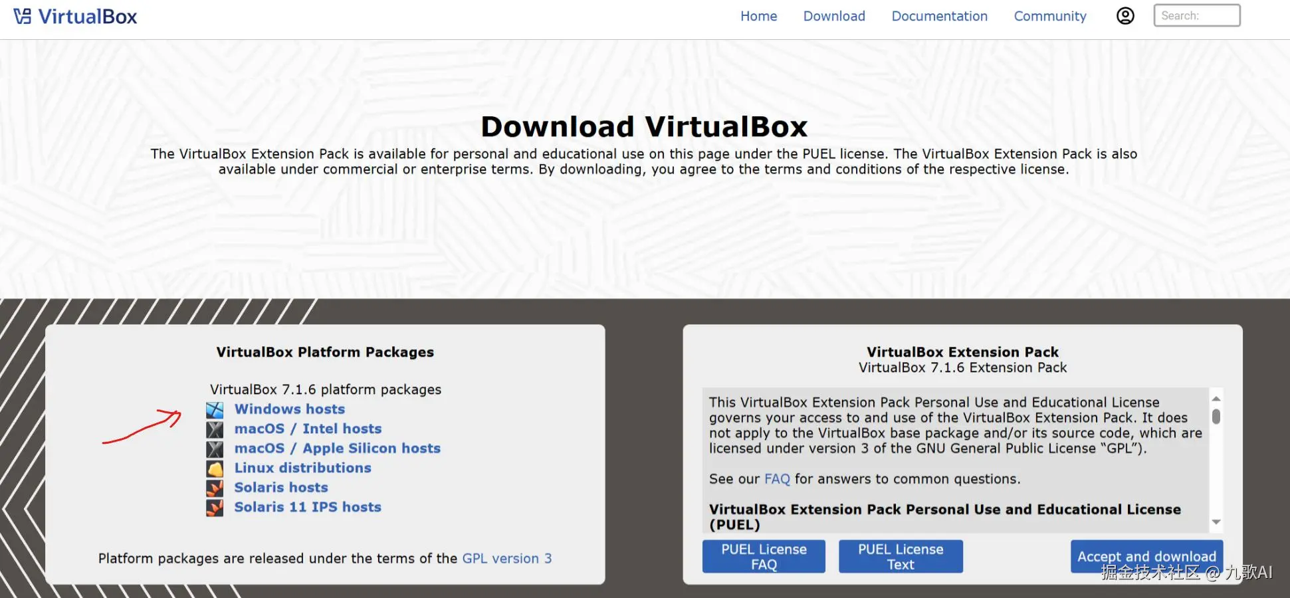
Task: Download the Solaris hosts package
Action: [x=281, y=488]
